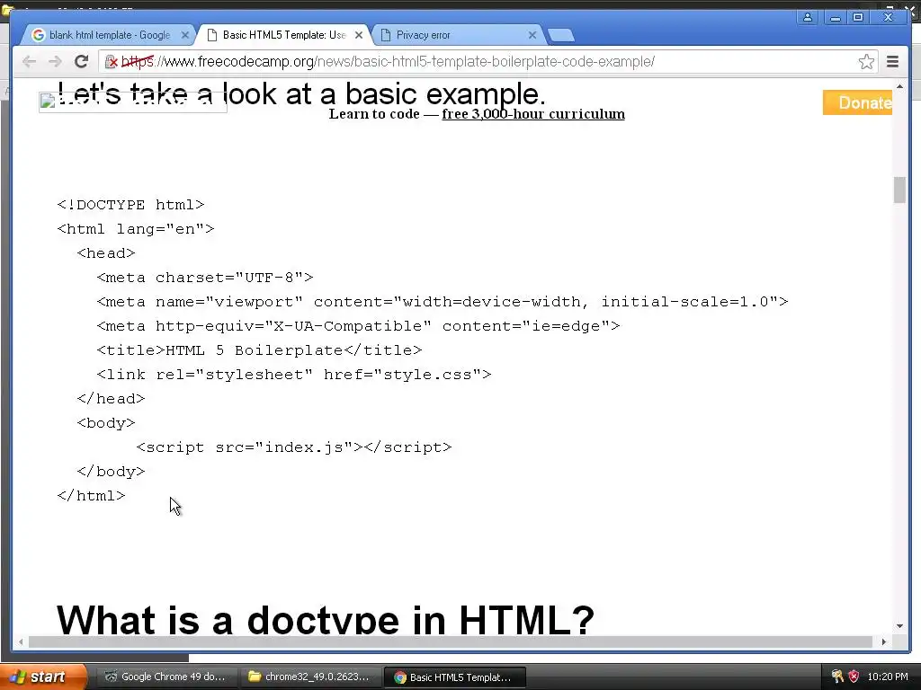This screenshot has height=690, width=921.
Task: Open a new tab with the new tab button
Action: click(561, 36)
